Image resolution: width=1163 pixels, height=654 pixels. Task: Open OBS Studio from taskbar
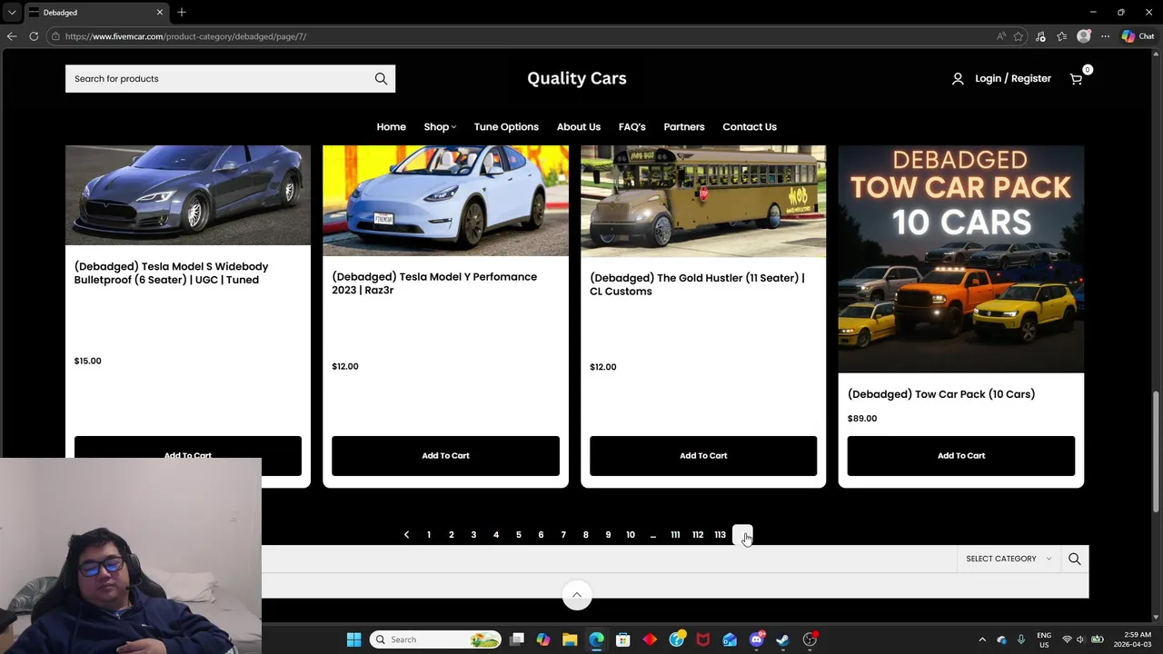810,639
